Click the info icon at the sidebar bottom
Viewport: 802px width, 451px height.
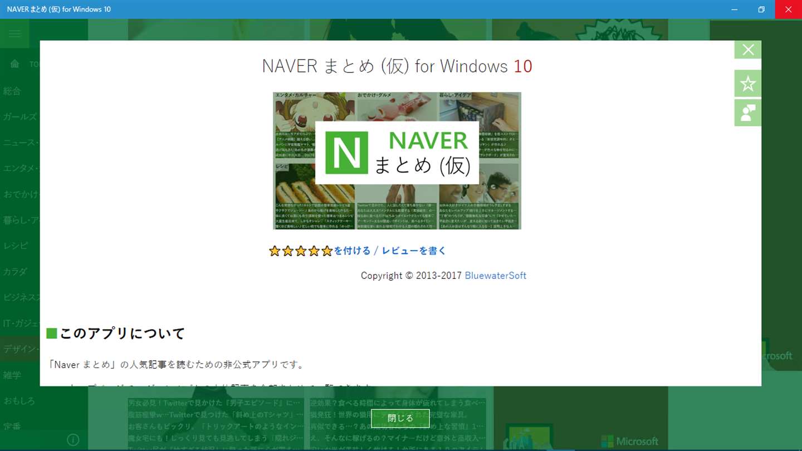(x=73, y=440)
